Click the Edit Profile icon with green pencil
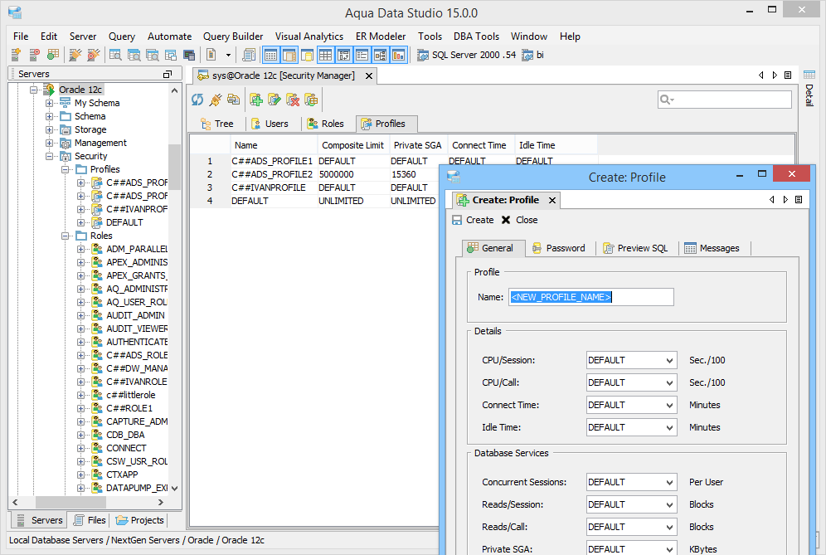The width and height of the screenshot is (826, 555). click(275, 100)
